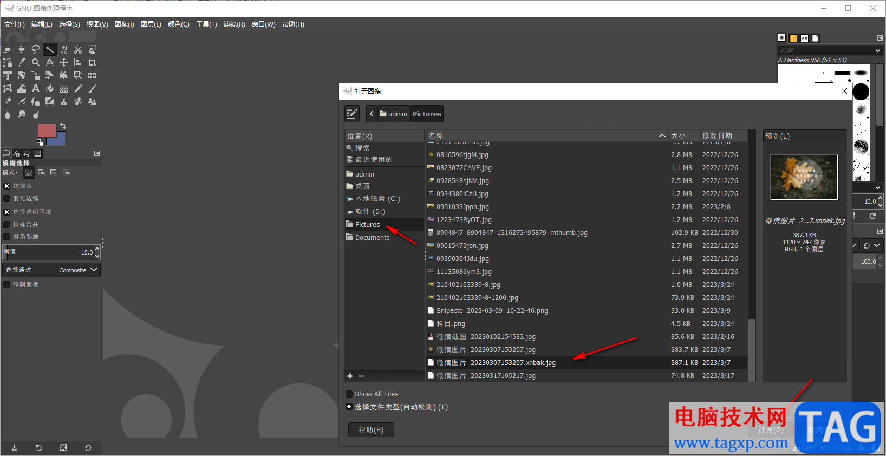Select the Alignment tool
Screen dimensions: 886x456
click(x=78, y=62)
